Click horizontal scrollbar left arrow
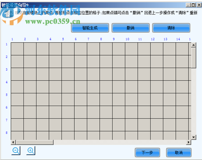This screenshot has width=202, height=160. click(13, 142)
